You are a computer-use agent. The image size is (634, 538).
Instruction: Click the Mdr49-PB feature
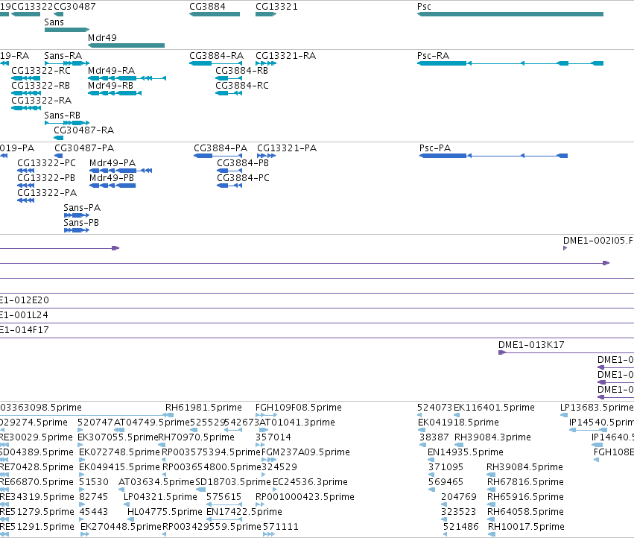(x=112, y=186)
